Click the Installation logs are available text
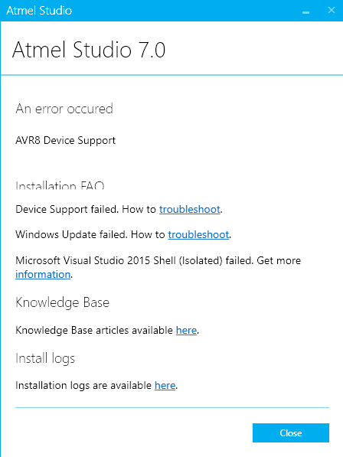The width and height of the screenshot is (343, 457). (83, 385)
